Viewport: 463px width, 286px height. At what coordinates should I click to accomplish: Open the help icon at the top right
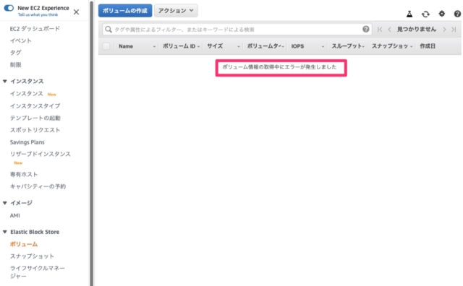pos(457,14)
